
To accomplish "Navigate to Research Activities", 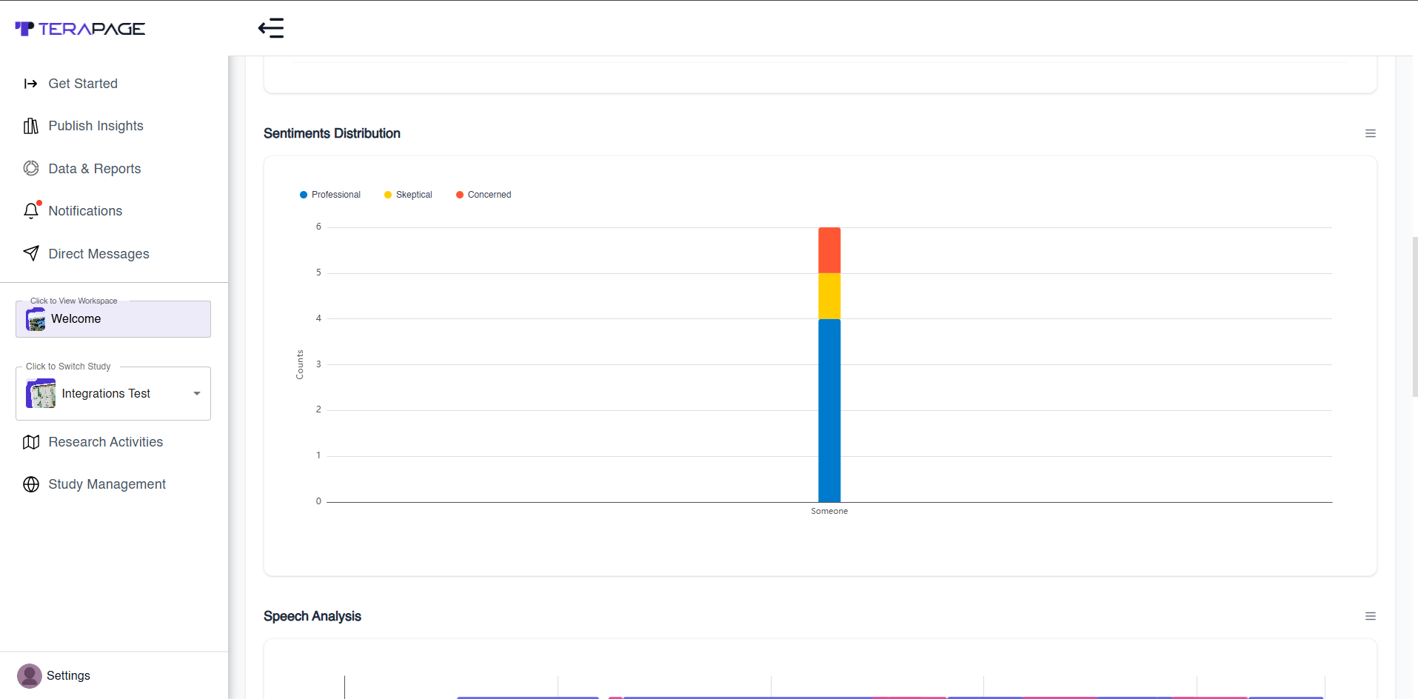I will [x=106, y=442].
